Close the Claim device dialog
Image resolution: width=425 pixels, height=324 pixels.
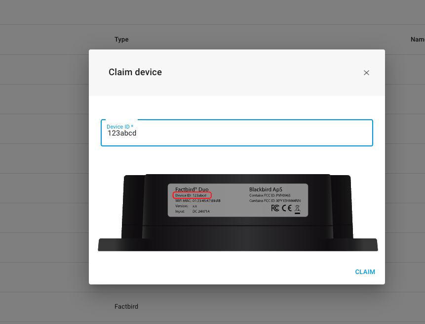click(x=366, y=73)
